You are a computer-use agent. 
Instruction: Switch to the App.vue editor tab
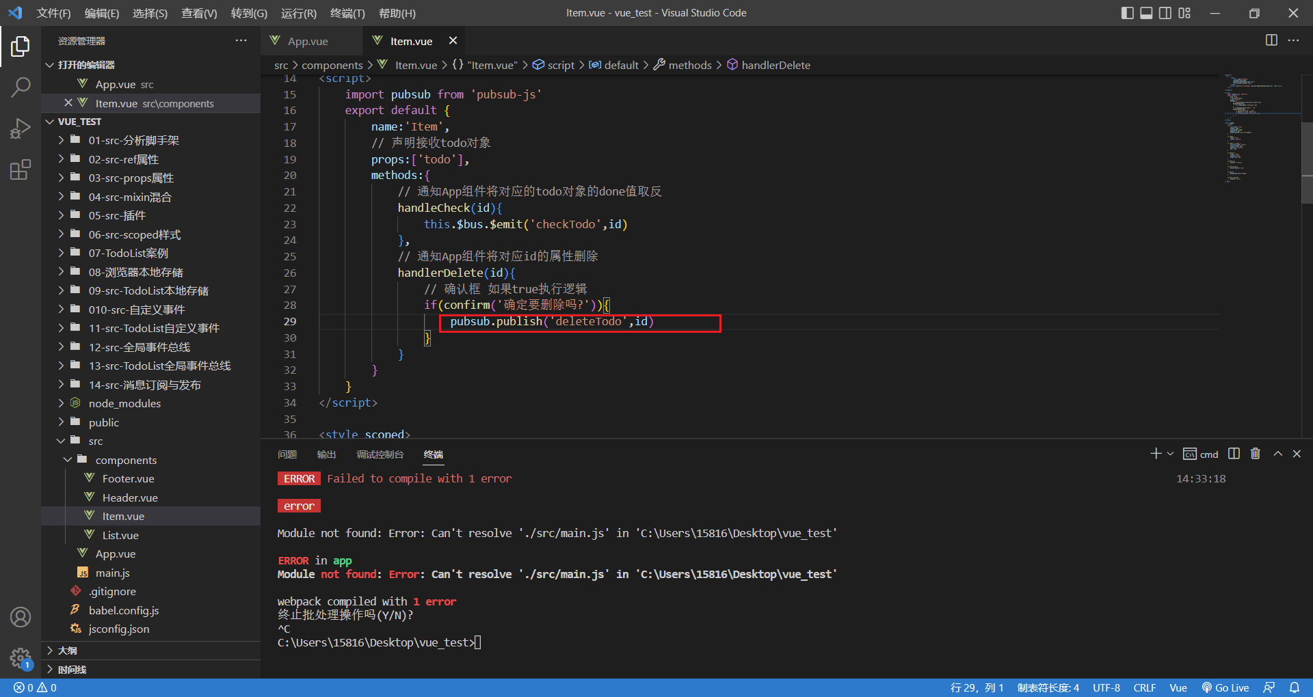point(307,41)
